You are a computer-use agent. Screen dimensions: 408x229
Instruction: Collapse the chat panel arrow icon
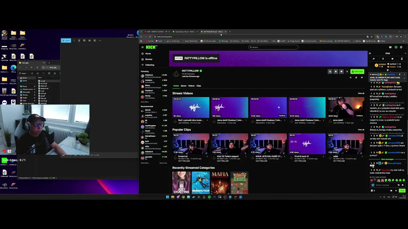(x=370, y=53)
